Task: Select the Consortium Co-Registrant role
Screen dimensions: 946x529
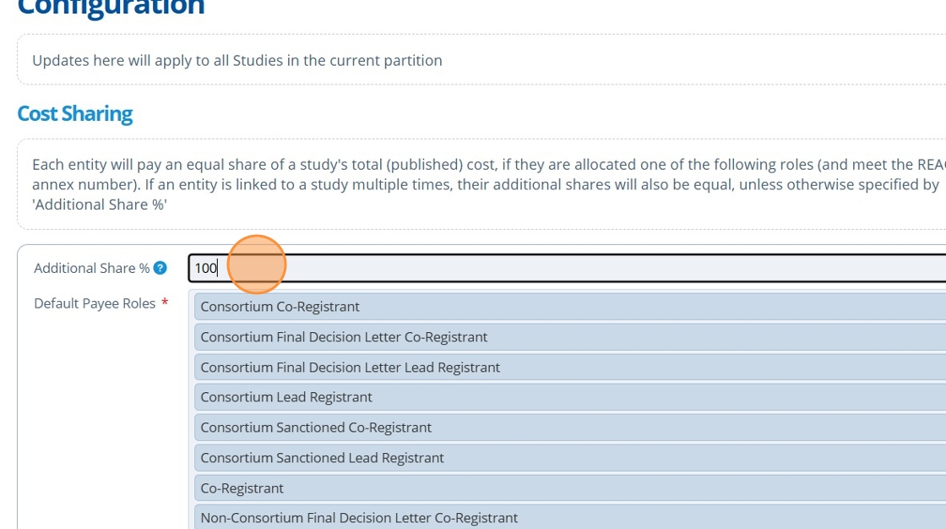Action: tap(280, 307)
